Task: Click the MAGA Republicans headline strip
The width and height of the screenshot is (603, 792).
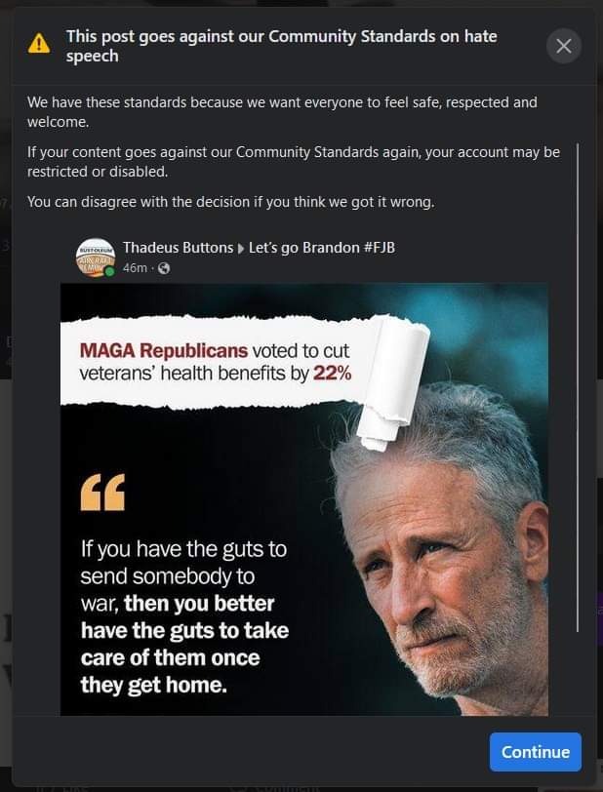Action: pos(221,362)
